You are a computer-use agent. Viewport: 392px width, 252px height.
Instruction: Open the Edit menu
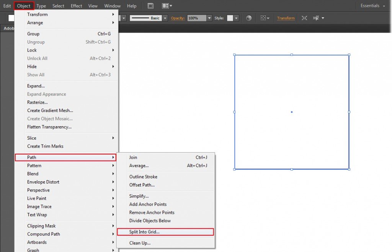point(7,5)
